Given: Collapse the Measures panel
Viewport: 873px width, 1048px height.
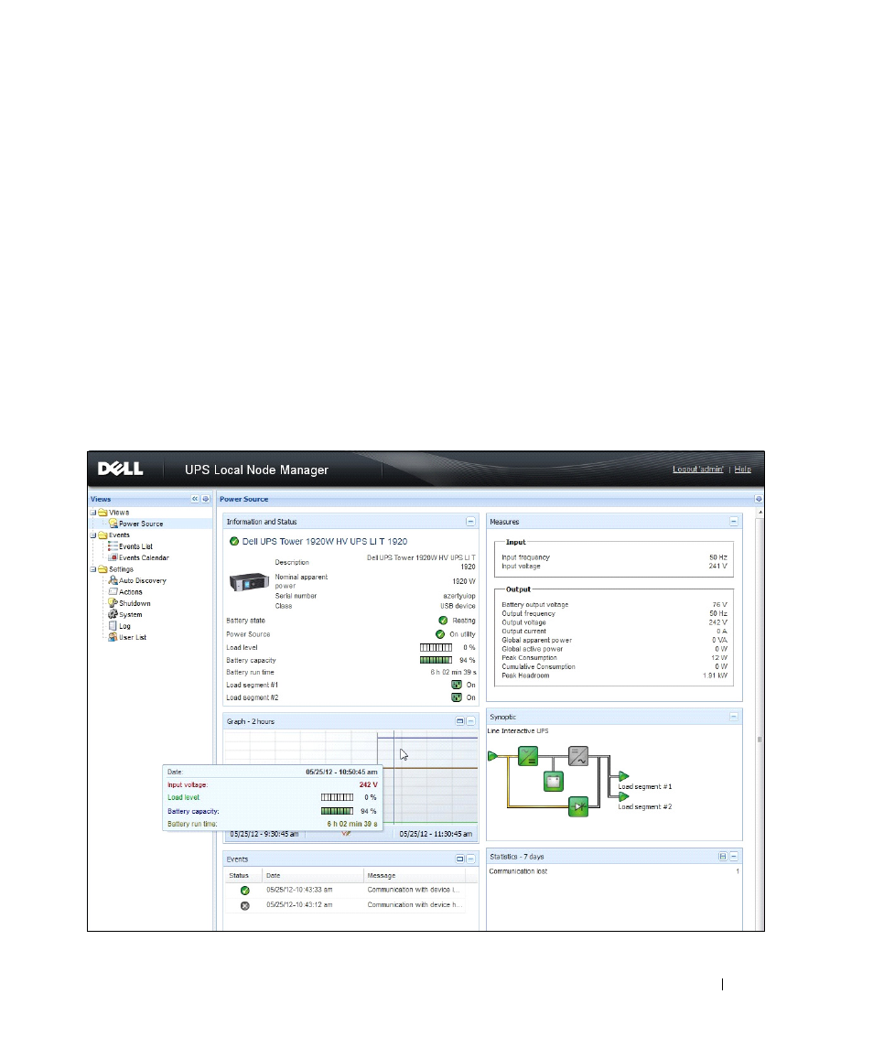Looking at the screenshot, I should (734, 522).
